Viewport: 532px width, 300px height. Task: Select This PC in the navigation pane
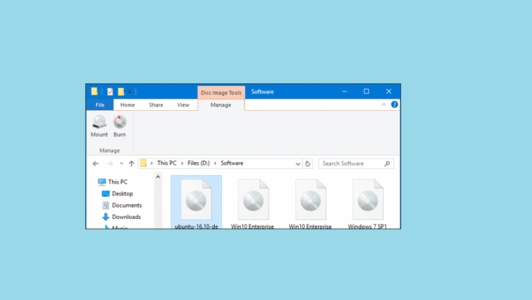(x=113, y=182)
